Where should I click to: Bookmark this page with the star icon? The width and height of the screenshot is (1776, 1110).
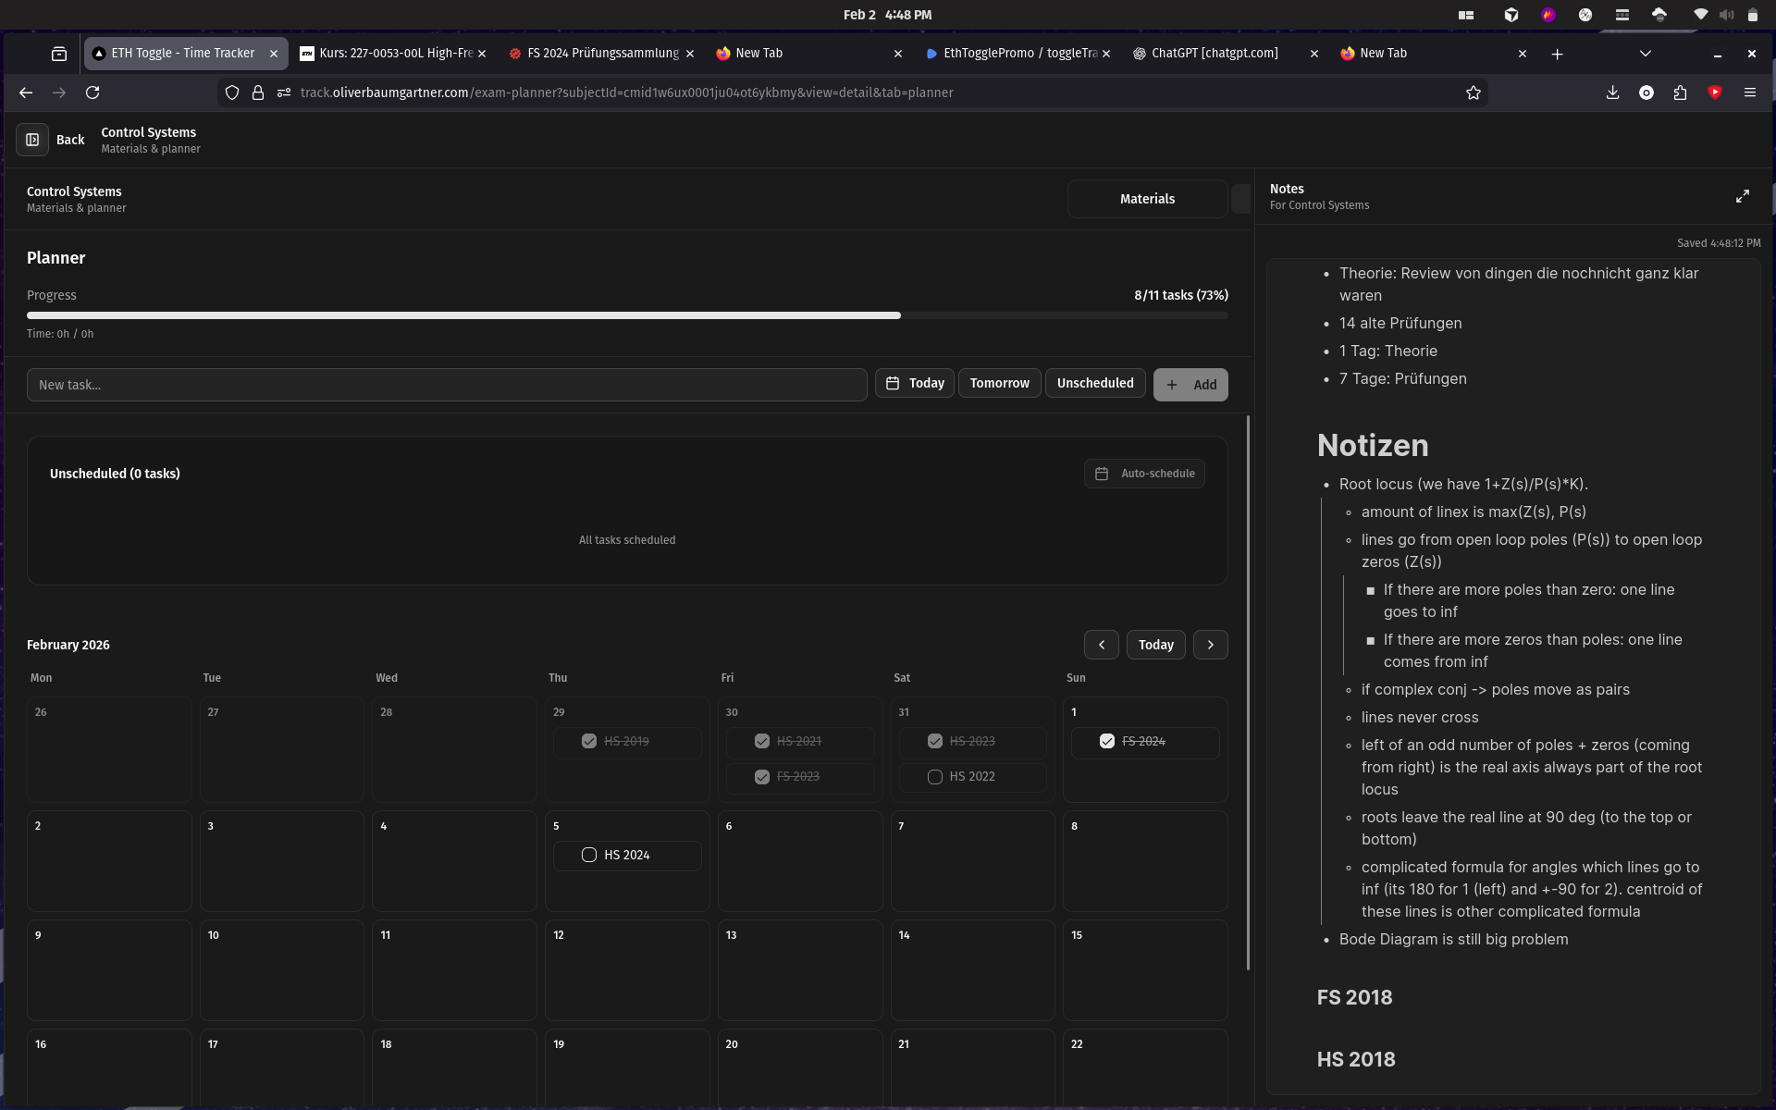tap(1474, 92)
